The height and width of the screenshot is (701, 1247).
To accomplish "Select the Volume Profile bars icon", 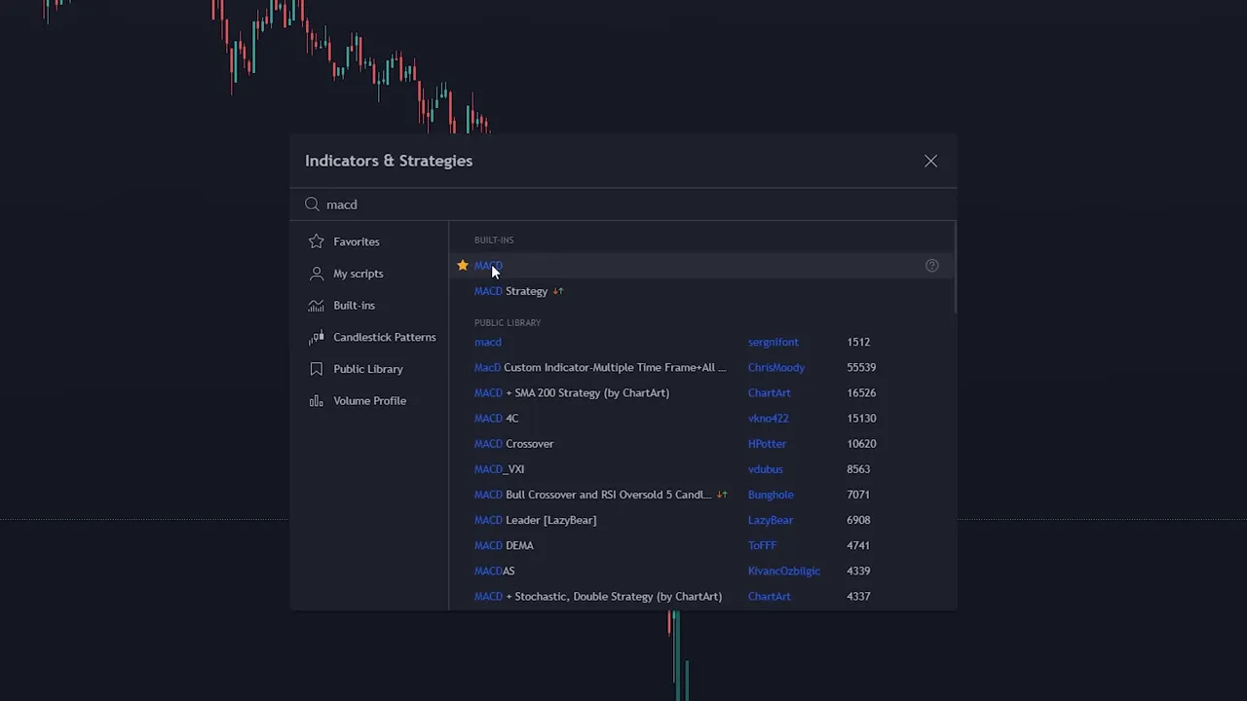I will (x=316, y=400).
